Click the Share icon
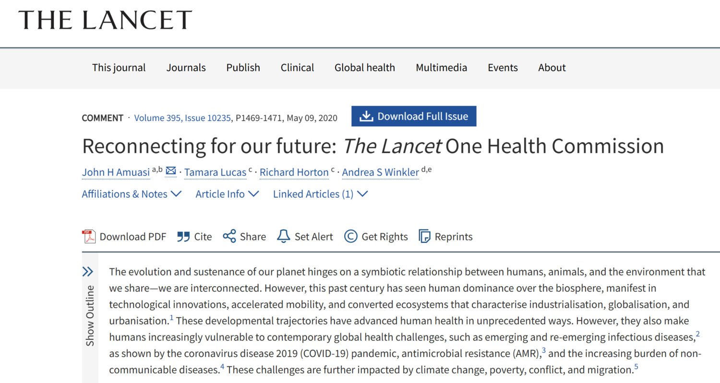720x383 pixels. click(229, 237)
